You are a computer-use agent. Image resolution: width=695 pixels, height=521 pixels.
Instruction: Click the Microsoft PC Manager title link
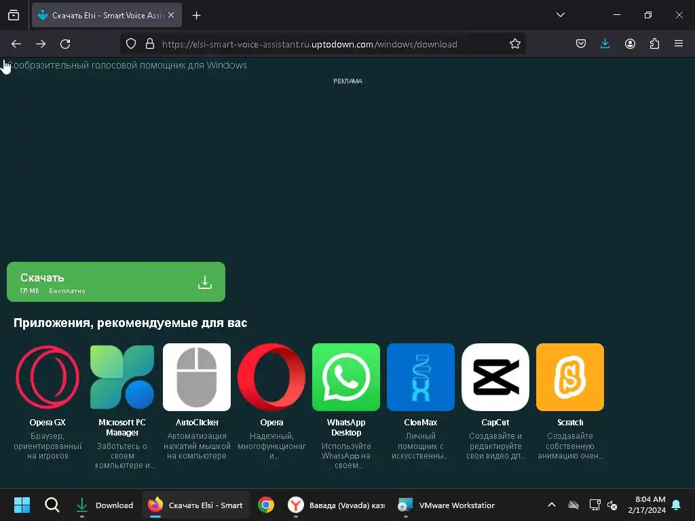point(122,427)
